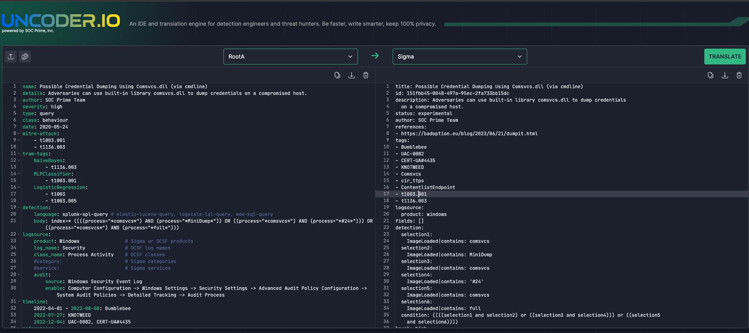The width and height of the screenshot is (749, 333).
Task: Click the 'condition:' line in Sigma output
Action: [x=531, y=315]
